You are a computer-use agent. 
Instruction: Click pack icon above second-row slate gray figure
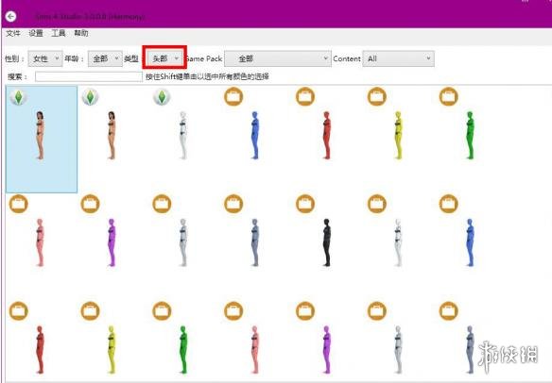click(233, 204)
